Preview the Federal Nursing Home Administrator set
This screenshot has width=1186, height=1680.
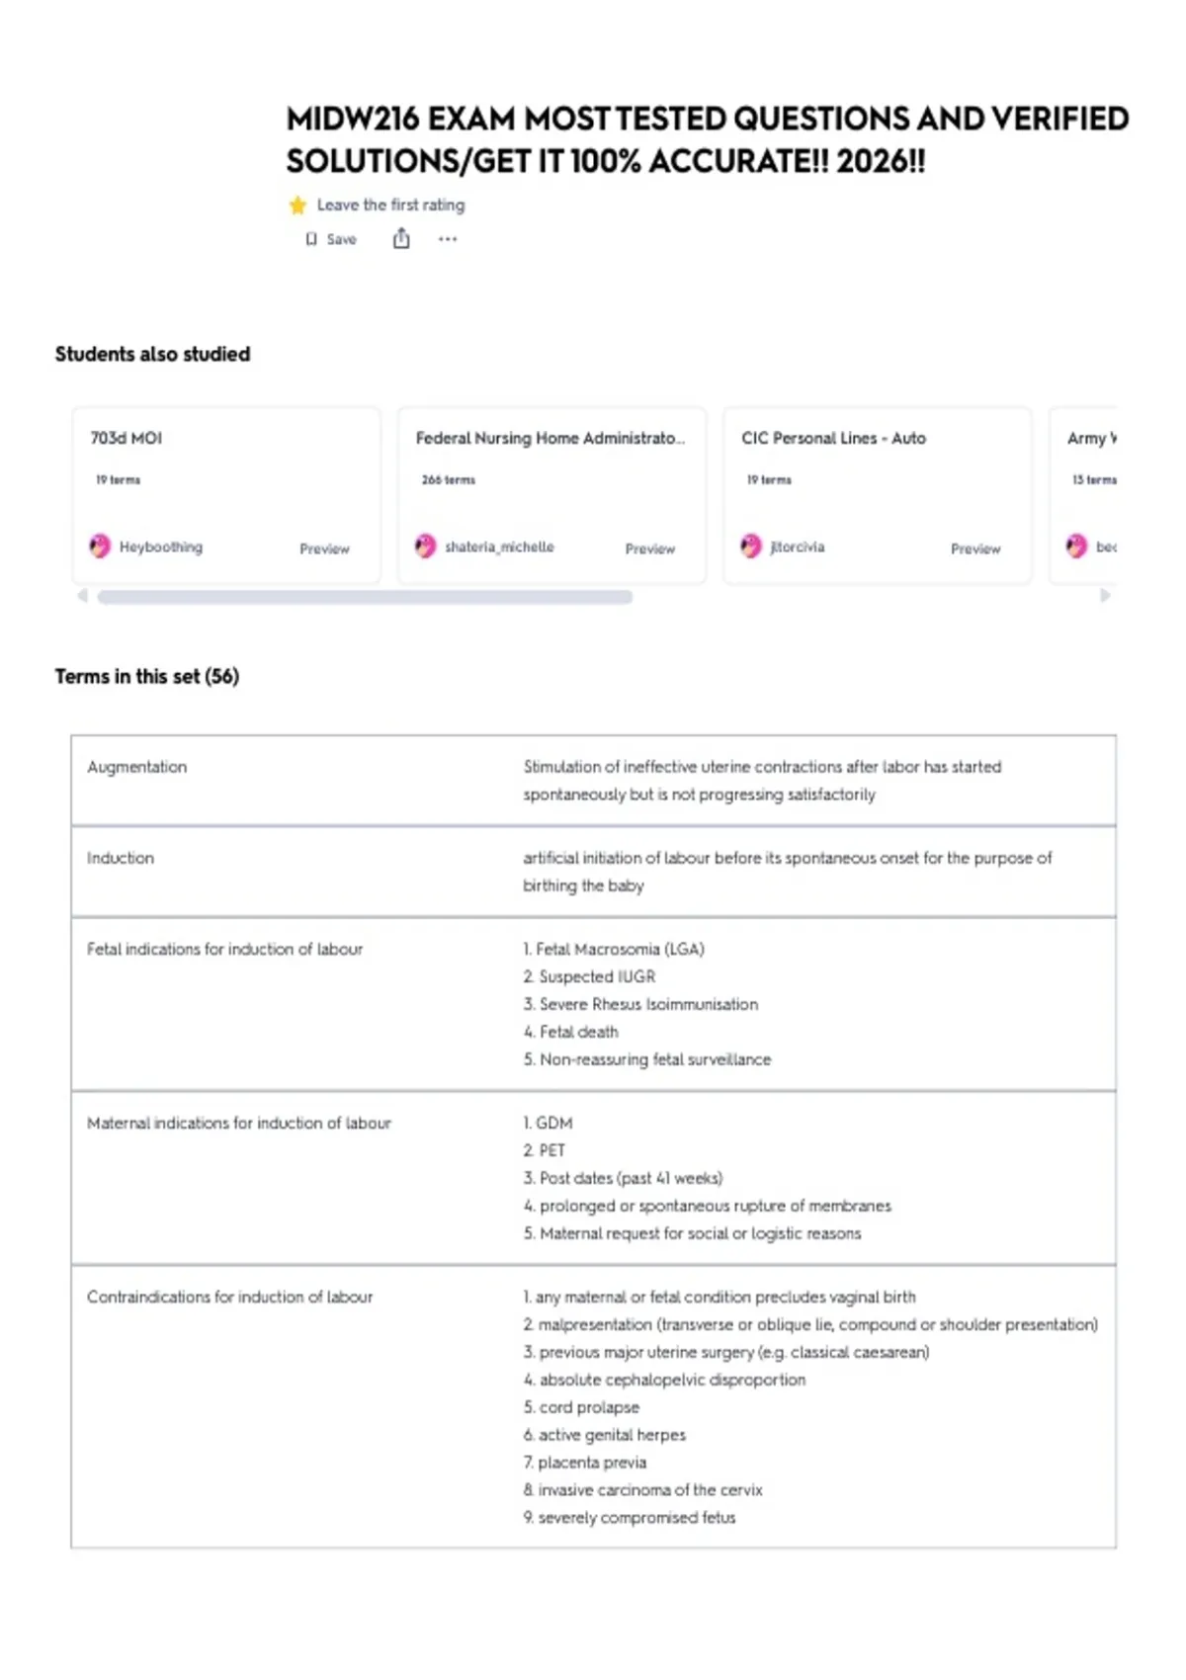click(x=649, y=548)
